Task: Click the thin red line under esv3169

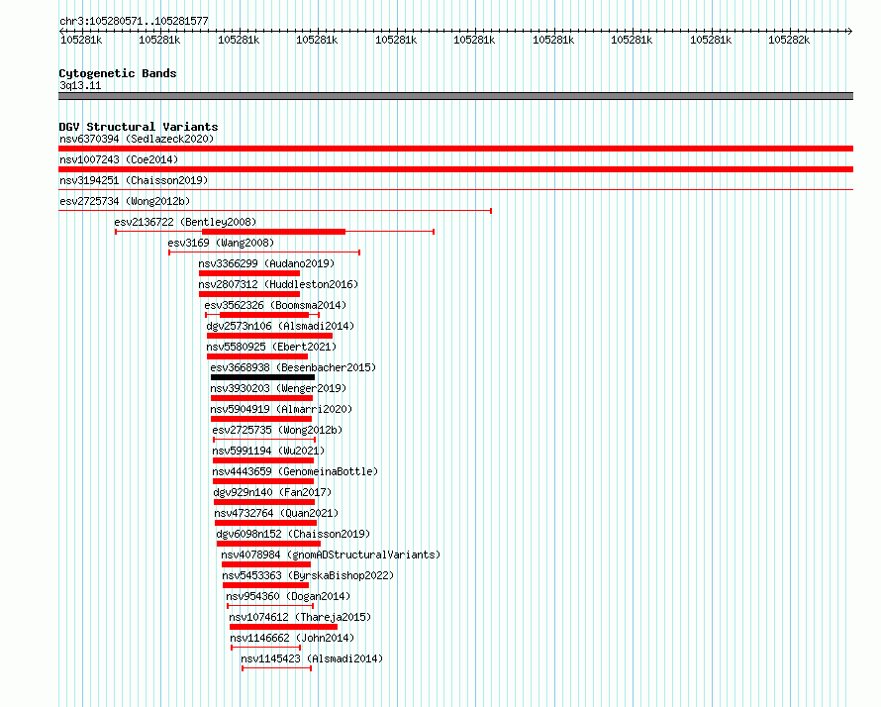Action: tap(264, 252)
